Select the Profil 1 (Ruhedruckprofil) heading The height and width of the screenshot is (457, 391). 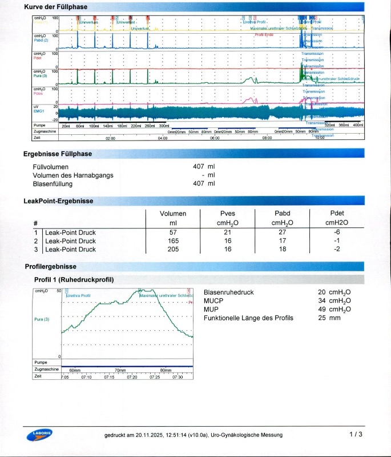[x=74, y=280]
